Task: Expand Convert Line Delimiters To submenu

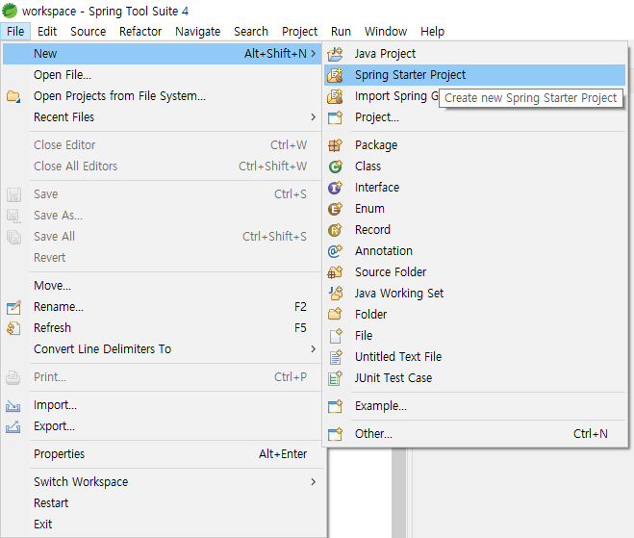Action: pyautogui.click(x=314, y=349)
